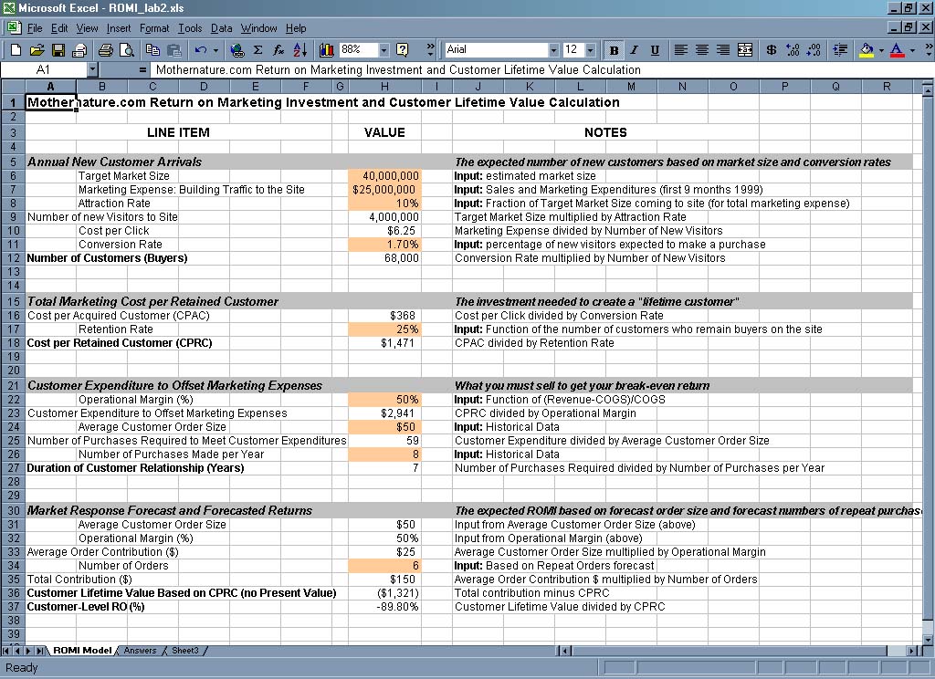
Task: Open the Arial font name dropdown
Action: 554,50
